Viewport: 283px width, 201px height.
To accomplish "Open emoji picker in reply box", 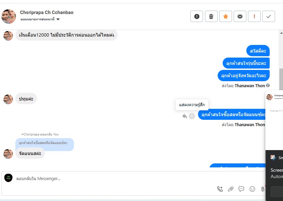I will [252, 189].
